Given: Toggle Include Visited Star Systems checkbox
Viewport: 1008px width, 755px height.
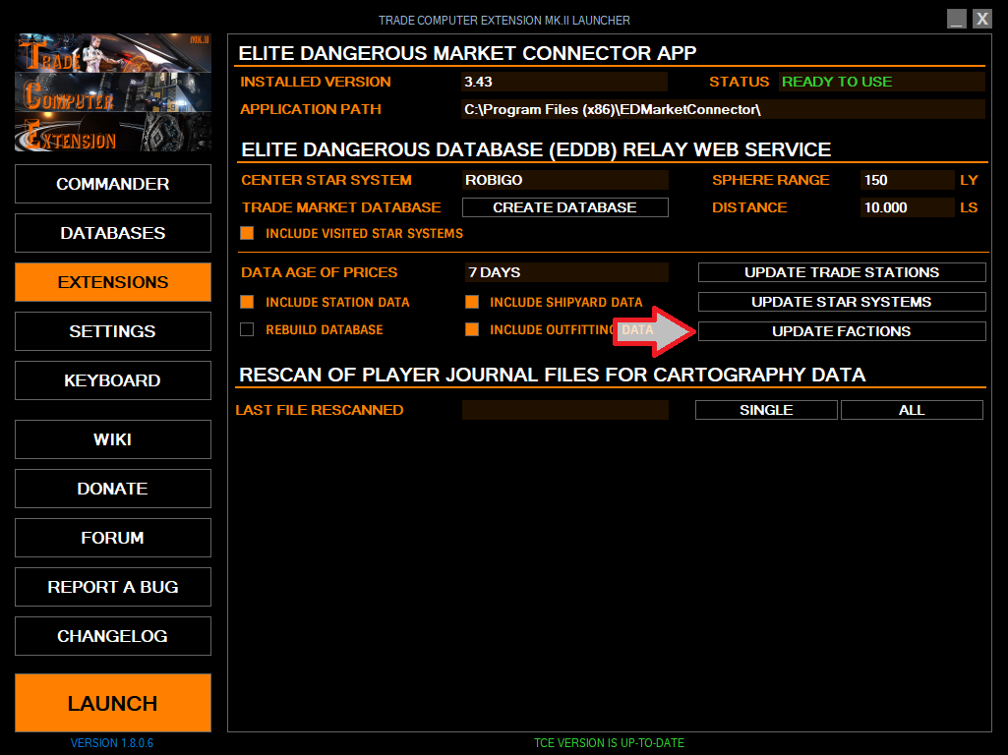Looking at the screenshot, I should coord(247,233).
